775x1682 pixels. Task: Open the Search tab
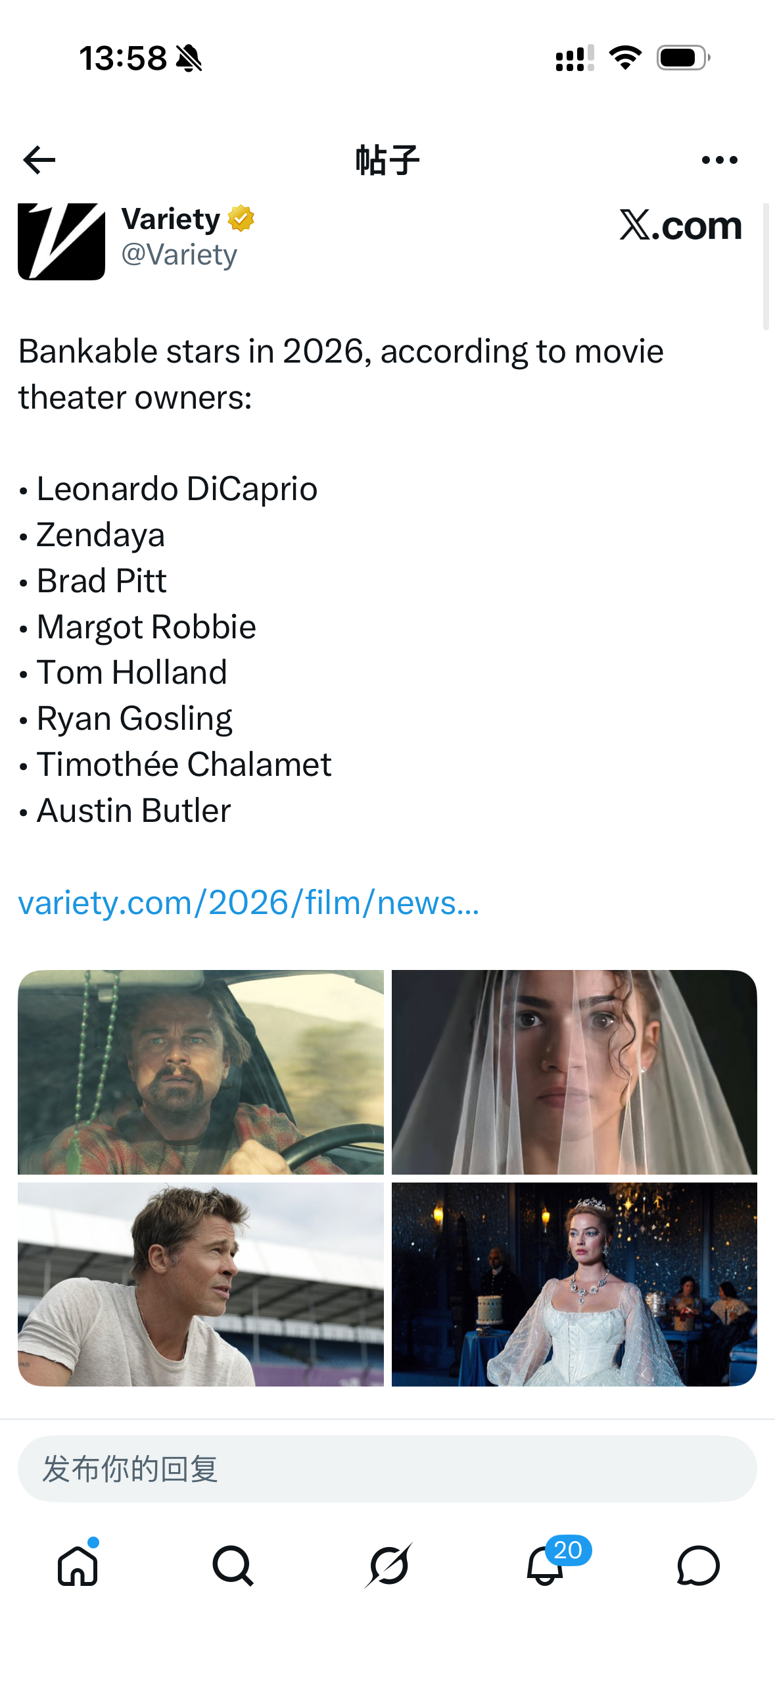(233, 1566)
